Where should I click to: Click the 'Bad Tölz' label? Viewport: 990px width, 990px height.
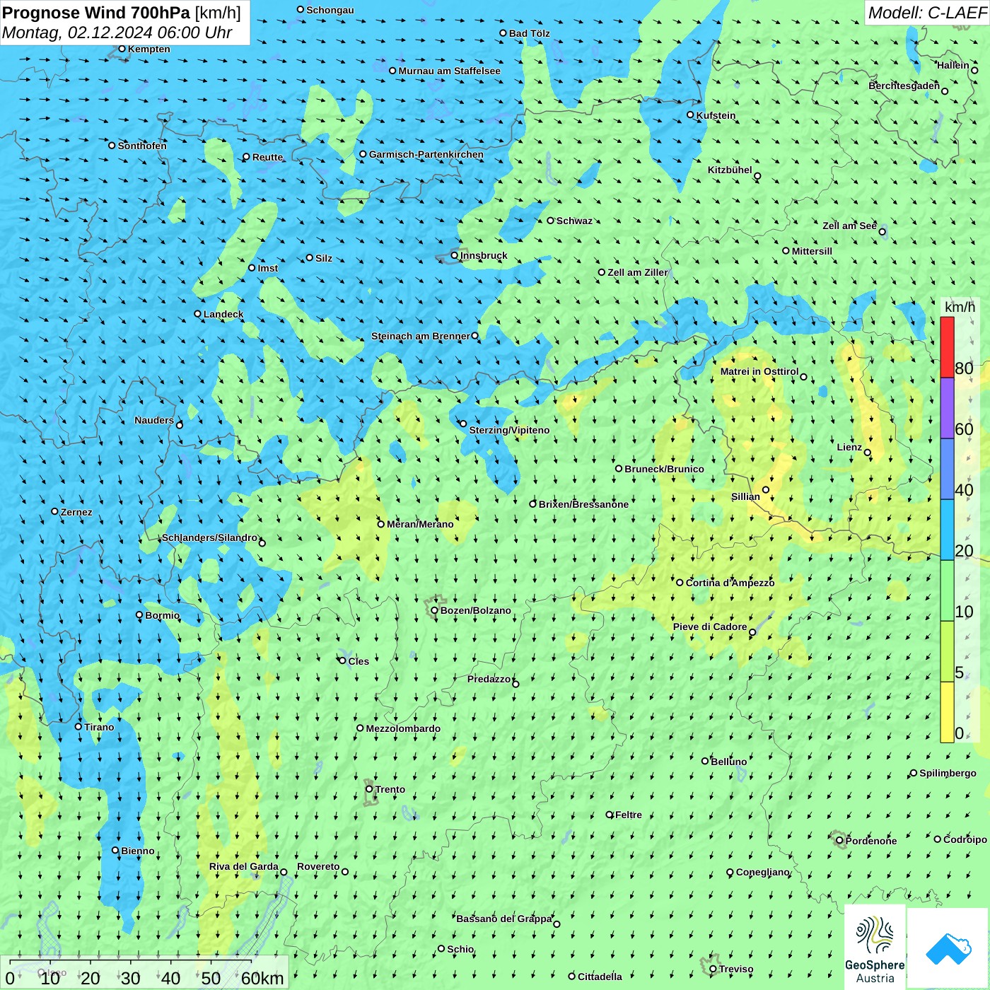pyautogui.click(x=530, y=33)
